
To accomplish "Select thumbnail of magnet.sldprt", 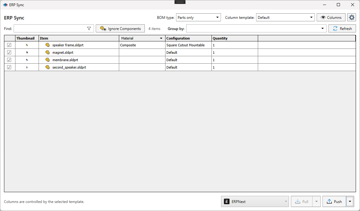I will coord(27,53).
